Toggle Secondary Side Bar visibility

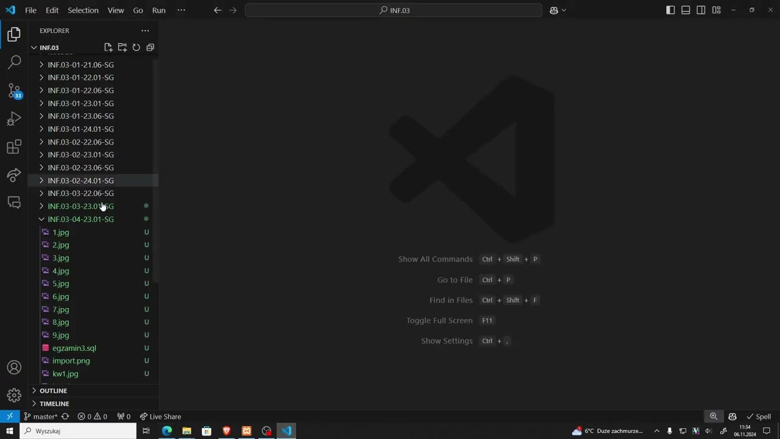701,10
